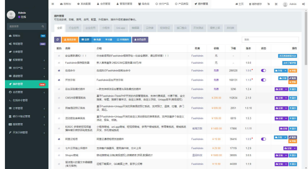The image size is (308, 169).
Task: Click the refresh button in plugin toolbar
Action: 58,39
